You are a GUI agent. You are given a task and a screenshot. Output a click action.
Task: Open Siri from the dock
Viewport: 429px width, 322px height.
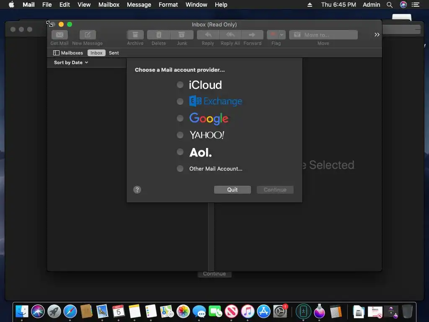coord(38,312)
